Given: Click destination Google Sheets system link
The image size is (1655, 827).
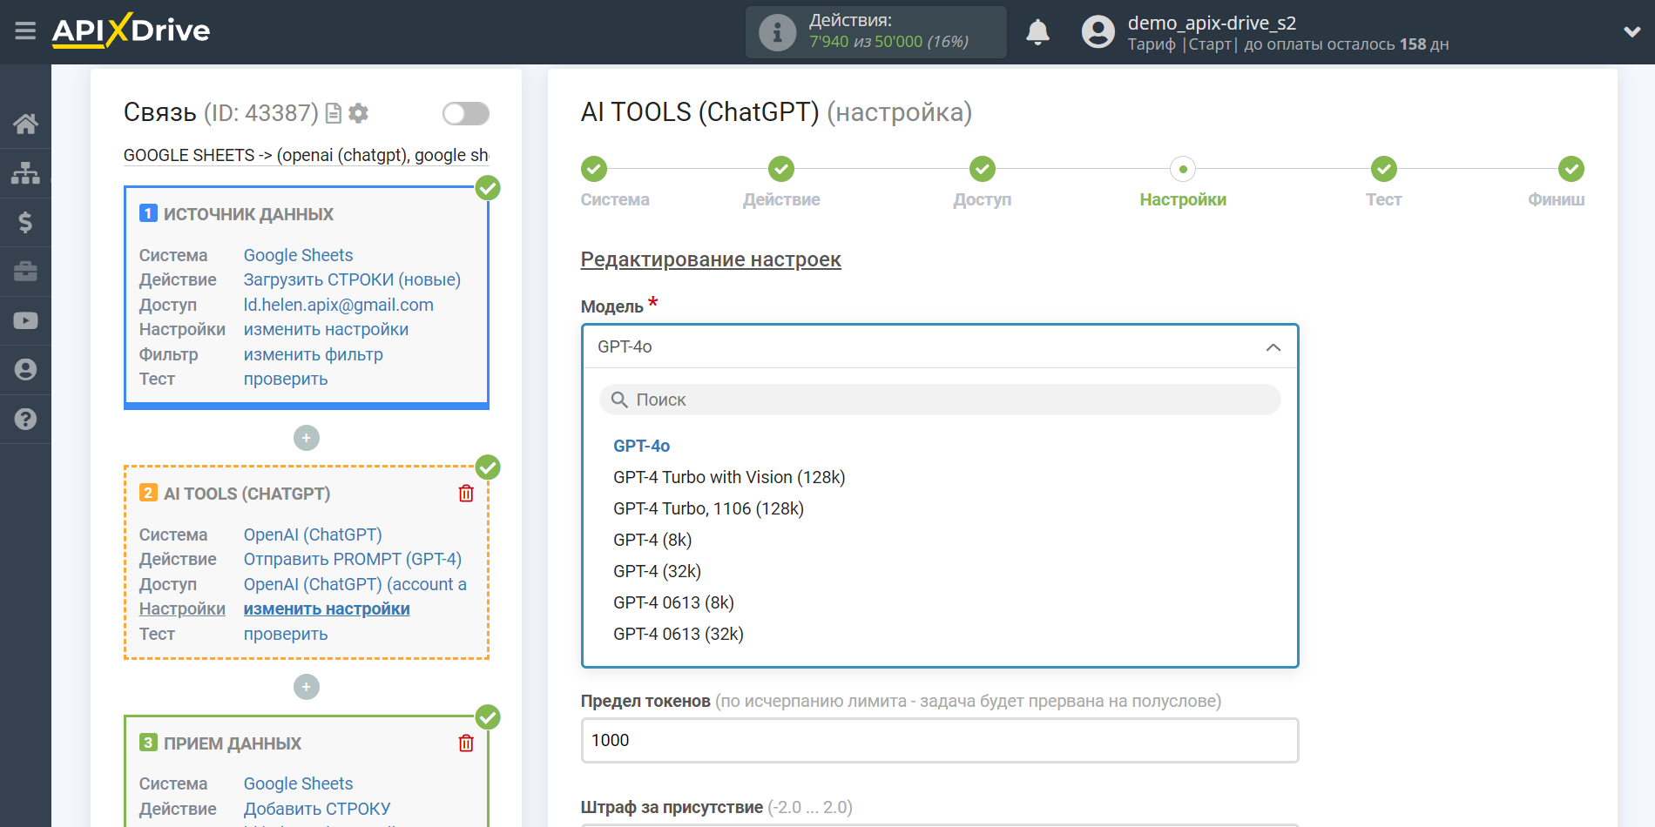Looking at the screenshot, I should 298,783.
